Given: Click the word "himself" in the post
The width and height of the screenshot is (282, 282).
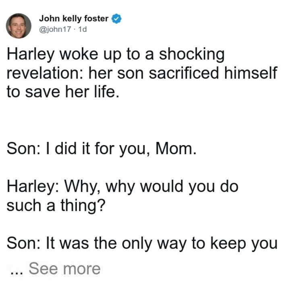Looking at the screenshot, I should (251, 73).
